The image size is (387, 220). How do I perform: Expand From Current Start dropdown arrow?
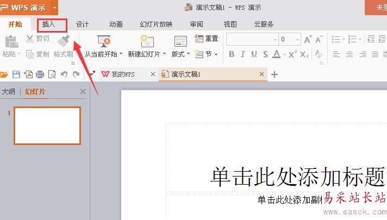(121, 54)
